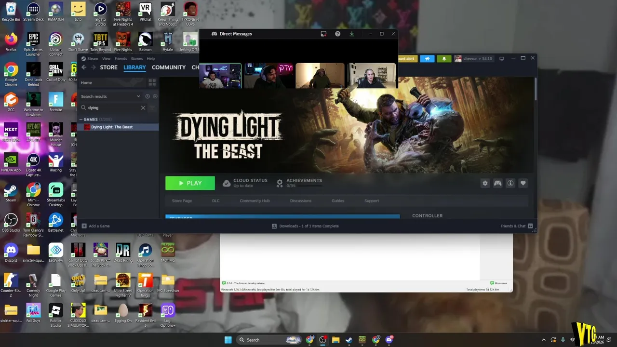Click the taskbar Search box
The image size is (617, 347).
[269, 340]
